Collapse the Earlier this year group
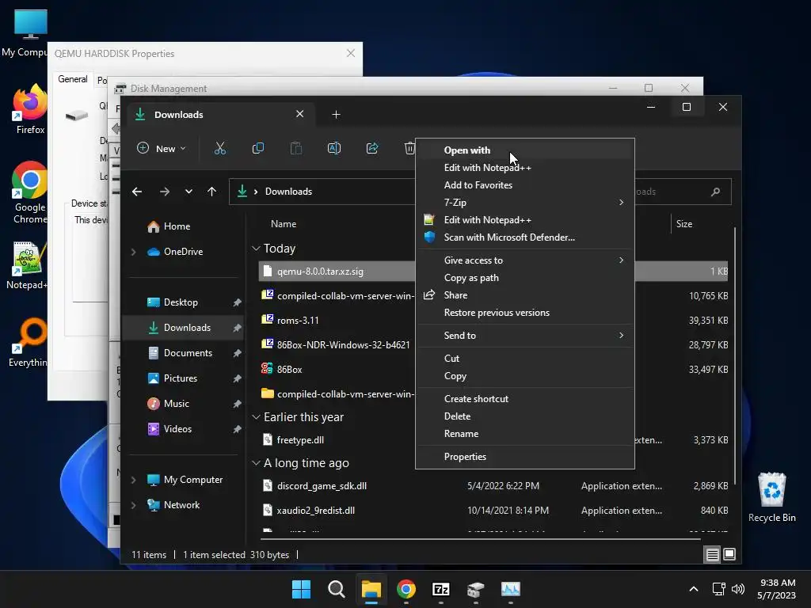 (256, 417)
